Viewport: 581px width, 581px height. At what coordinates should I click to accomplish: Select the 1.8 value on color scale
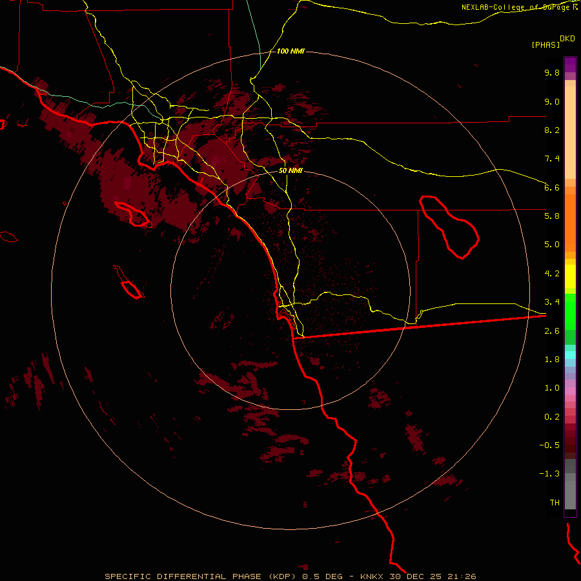pyautogui.click(x=552, y=360)
